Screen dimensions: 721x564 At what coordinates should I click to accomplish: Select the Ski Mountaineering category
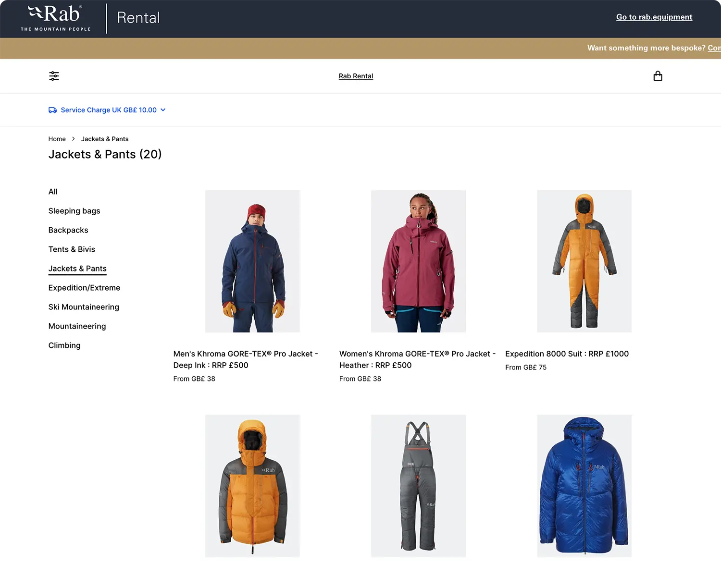point(84,307)
